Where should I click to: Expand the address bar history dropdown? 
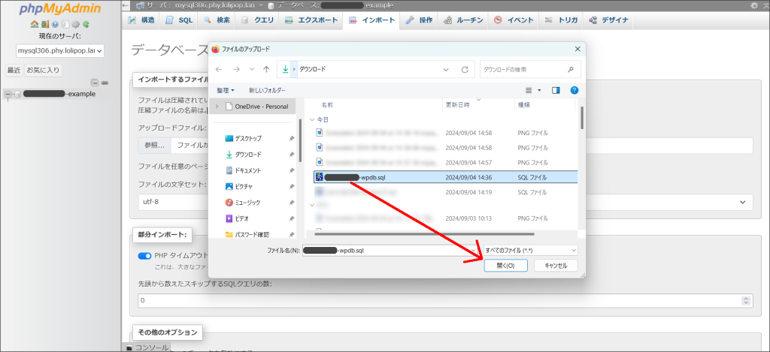pos(446,70)
